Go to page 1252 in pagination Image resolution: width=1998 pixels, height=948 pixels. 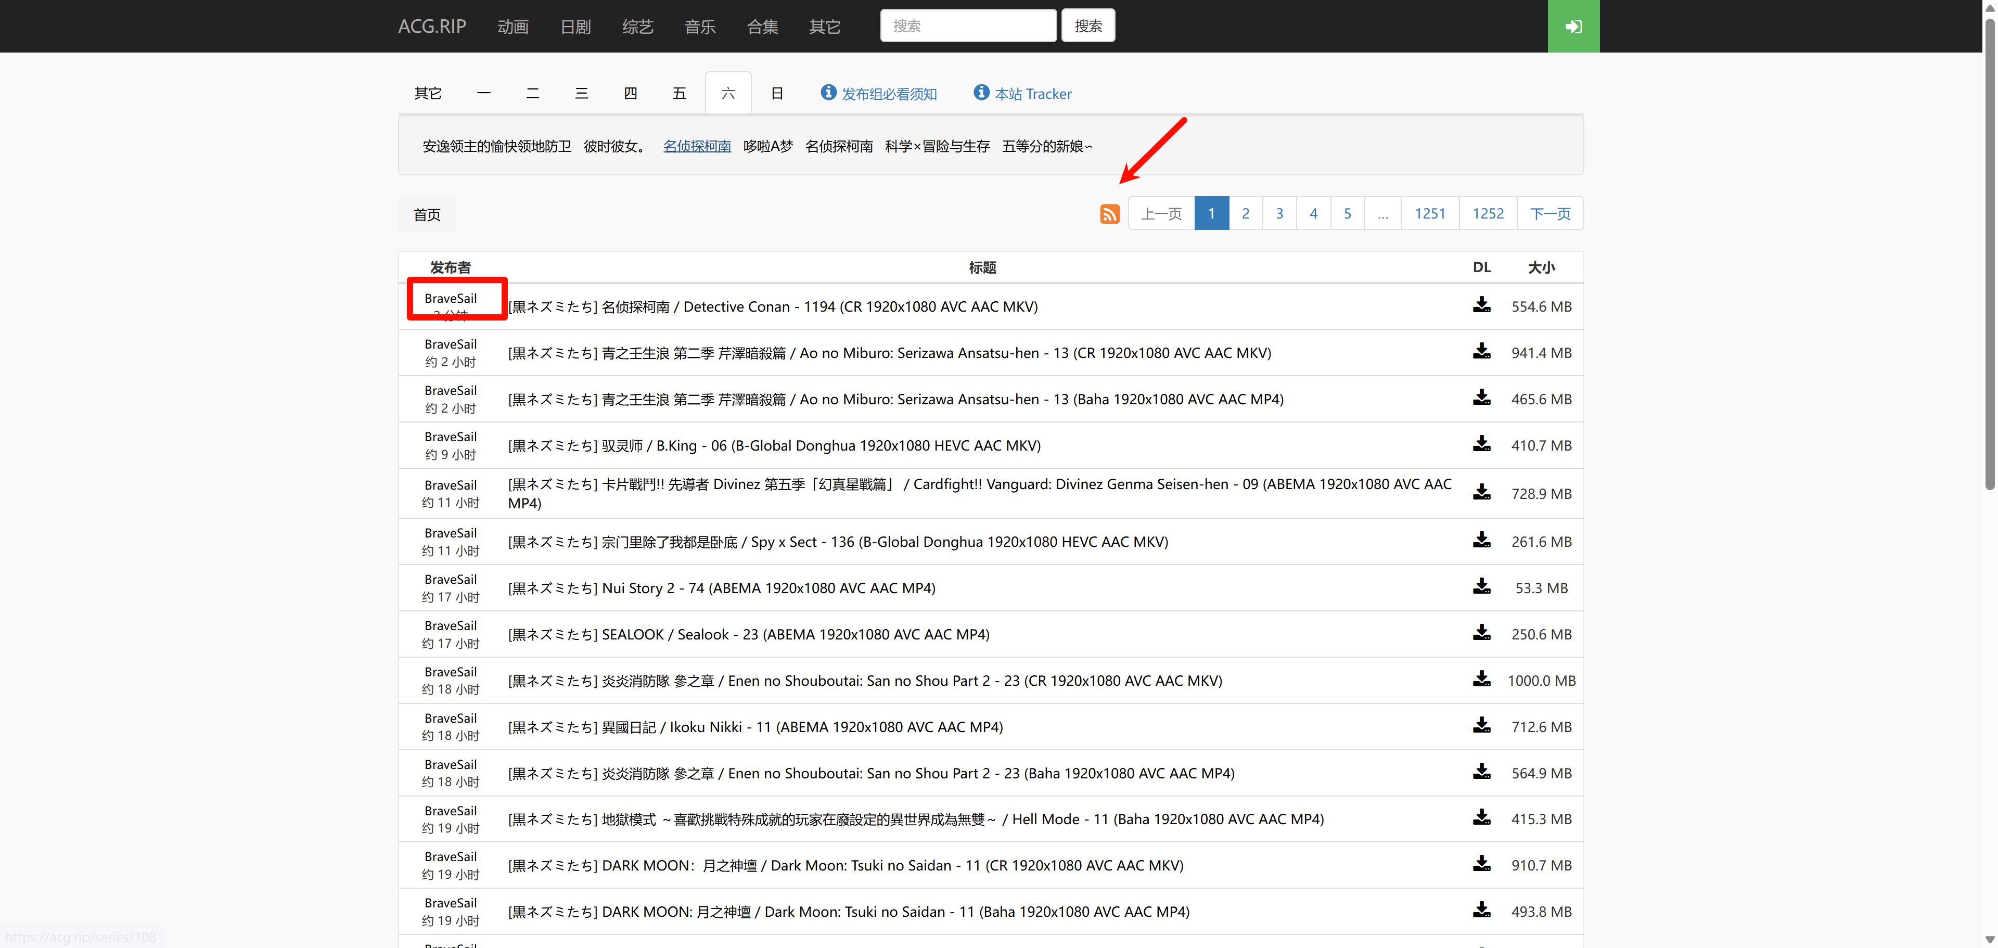pos(1487,213)
